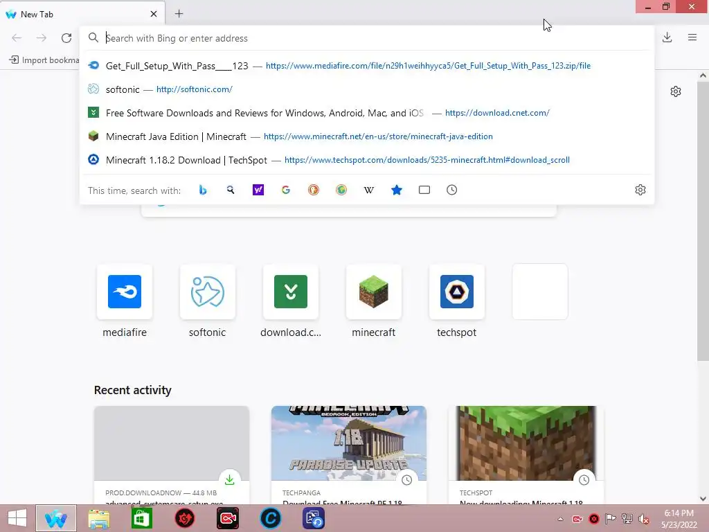Click Import bookmarks in the bookmarks toolbar
This screenshot has width=709, height=532.
pos(44,60)
